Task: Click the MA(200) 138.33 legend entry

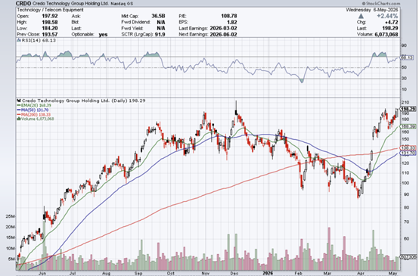Action: tap(34, 114)
